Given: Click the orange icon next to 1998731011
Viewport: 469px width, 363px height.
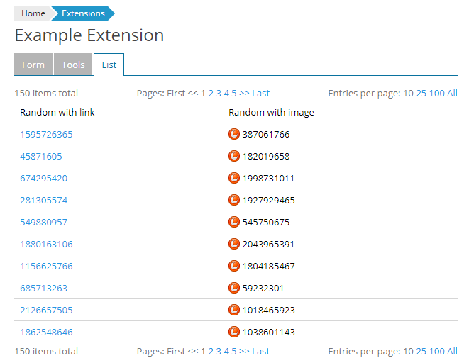Looking at the screenshot, I should [233, 178].
